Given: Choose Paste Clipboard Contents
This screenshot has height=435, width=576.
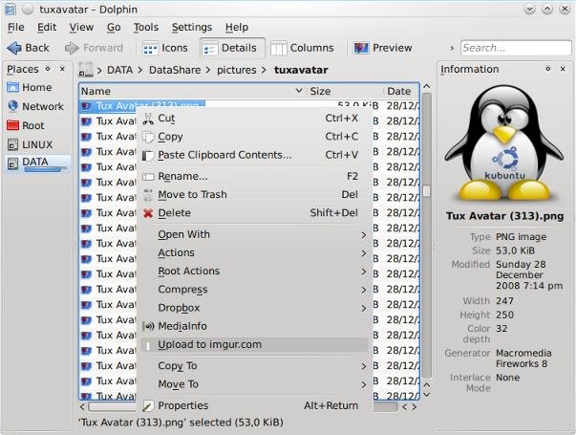Looking at the screenshot, I should pyautogui.click(x=253, y=155).
